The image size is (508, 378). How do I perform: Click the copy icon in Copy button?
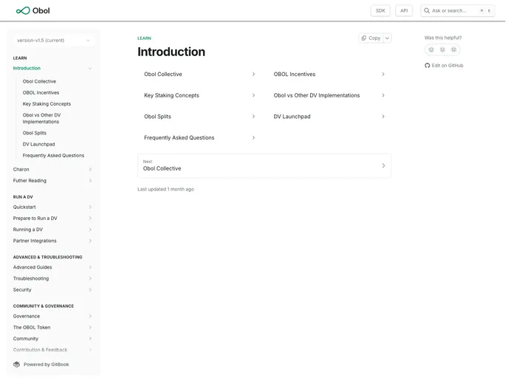point(364,38)
